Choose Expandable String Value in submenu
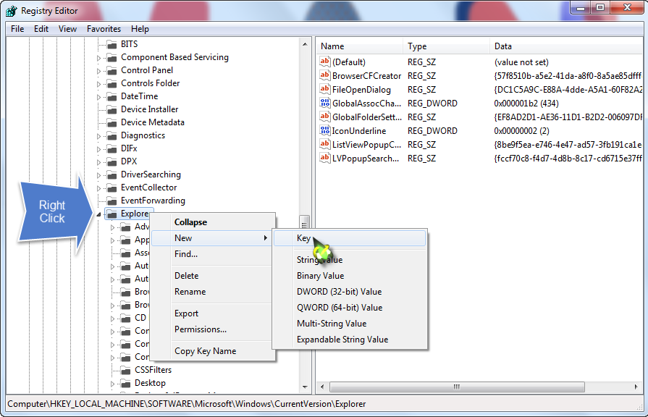 click(x=350, y=340)
